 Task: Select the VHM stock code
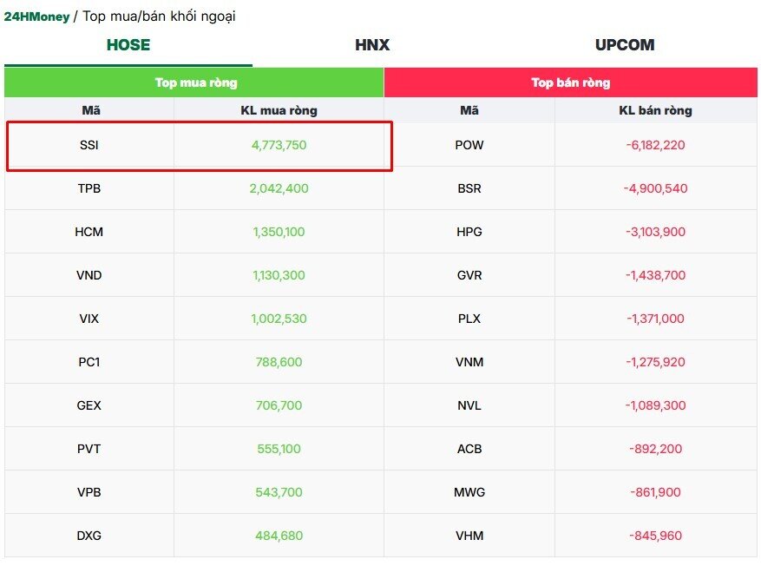pyautogui.click(x=469, y=536)
